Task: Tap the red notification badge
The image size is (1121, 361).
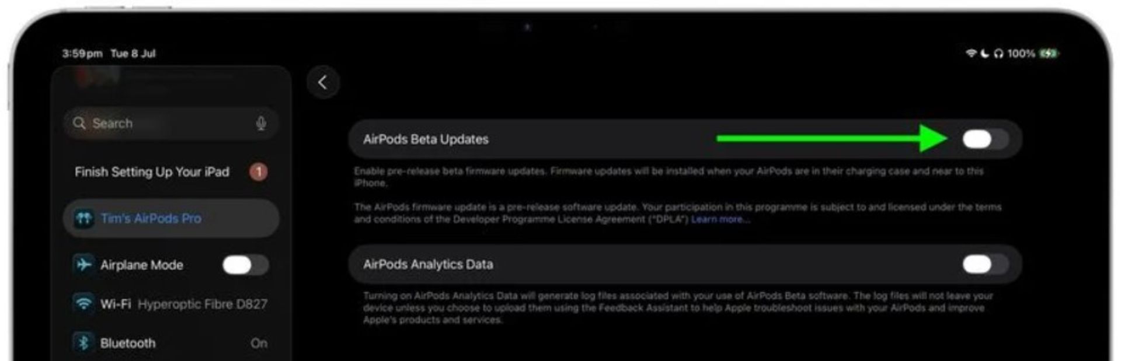Action: click(259, 172)
